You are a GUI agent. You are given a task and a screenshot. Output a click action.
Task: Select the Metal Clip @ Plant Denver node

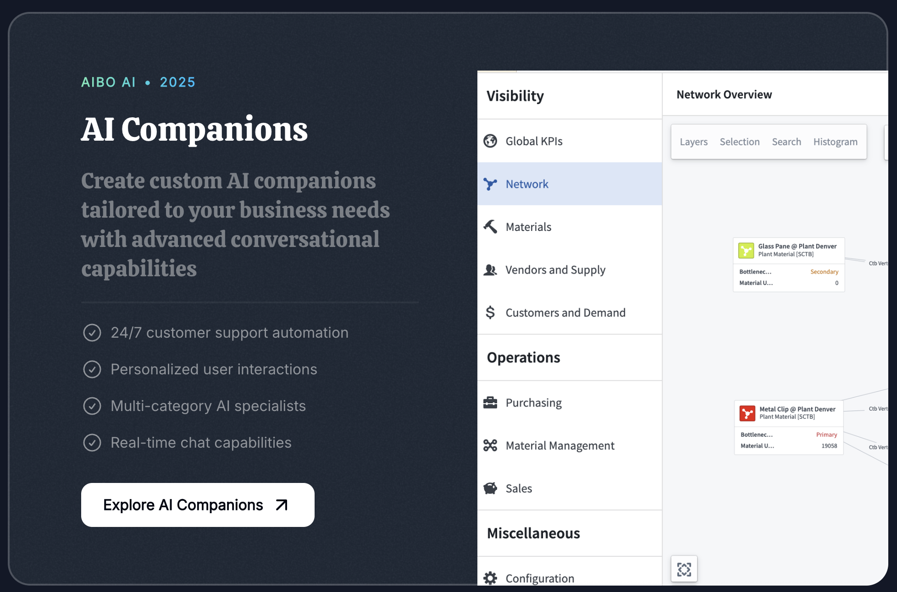pos(797,409)
